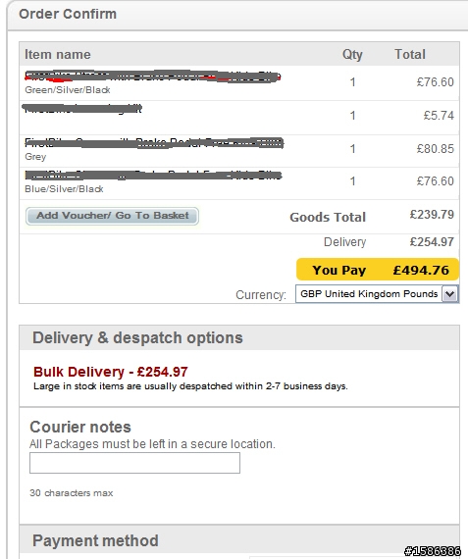This screenshot has height=559, width=468.
Task: Click the Item name column header
Action: coord(58,55)
